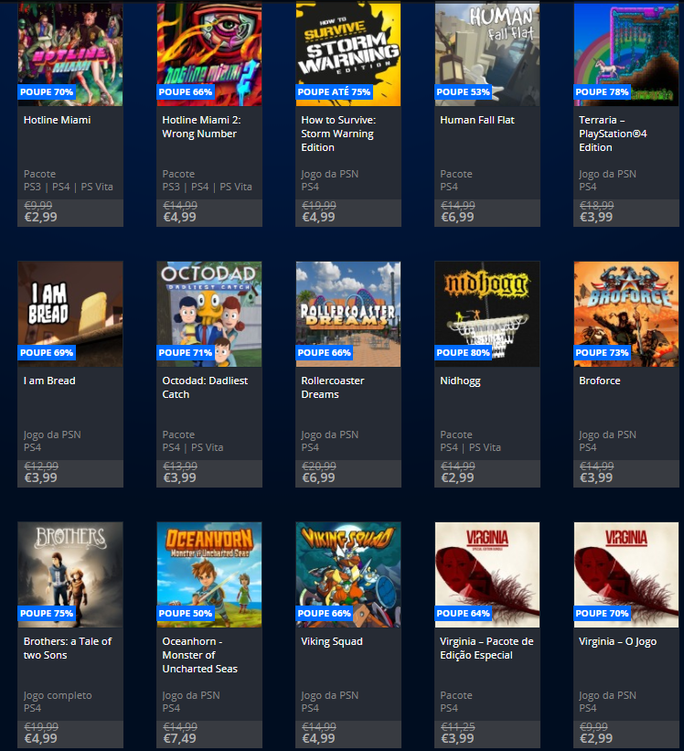Click 'Virginia – Pacote de Edição Especial' title
Image resolution: width=684 pixels, height=751 pixels.
click(x=486, y=648)
